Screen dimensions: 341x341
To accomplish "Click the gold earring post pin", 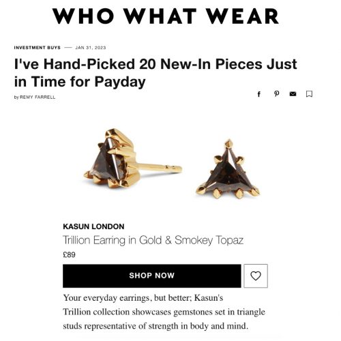I will click(x=159, y=168).
